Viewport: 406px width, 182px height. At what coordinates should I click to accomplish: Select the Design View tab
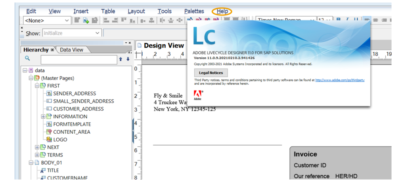coord(161,45)
